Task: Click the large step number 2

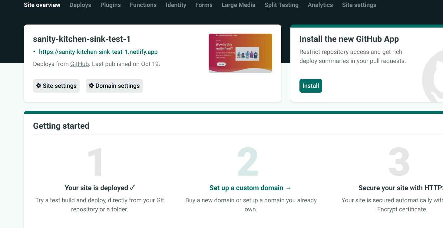Action: point(248,162)
